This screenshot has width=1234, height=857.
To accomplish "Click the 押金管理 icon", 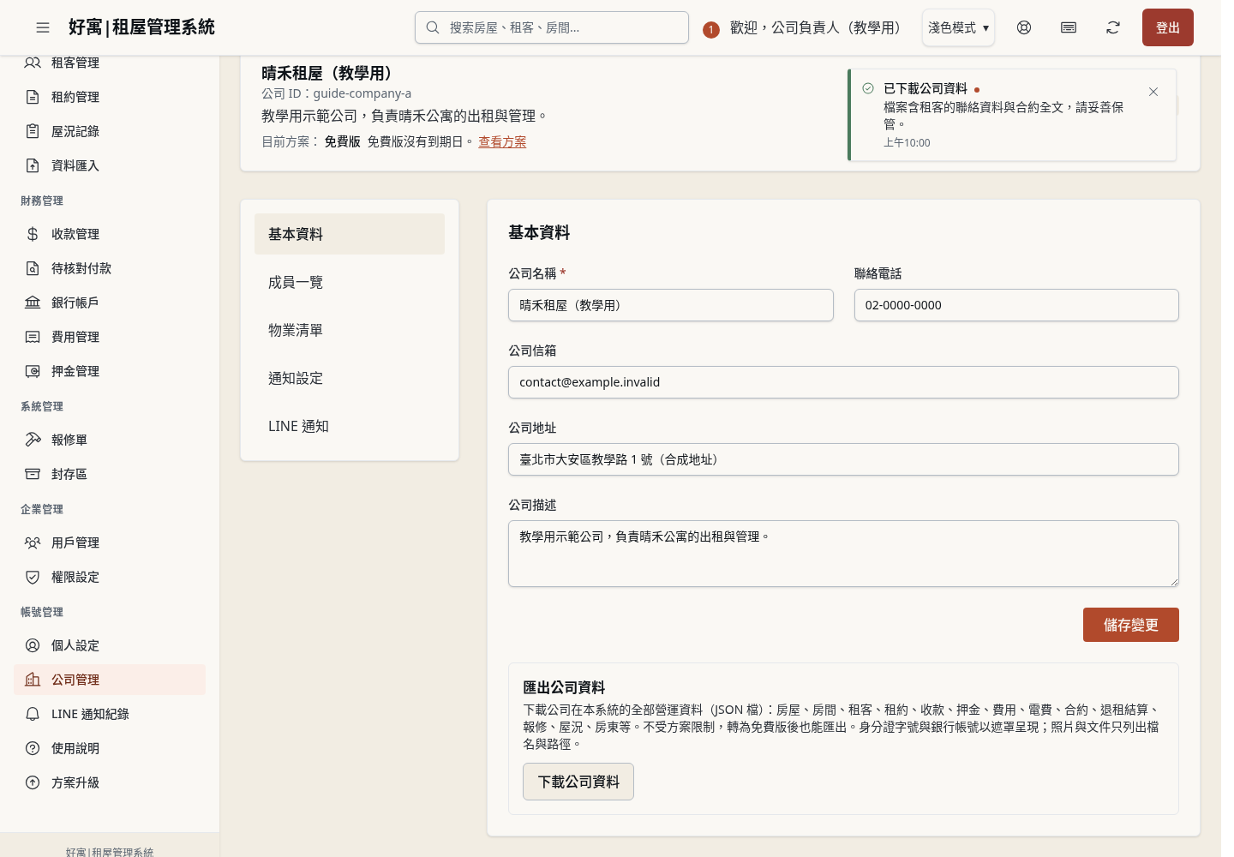I will click(33, 371).
